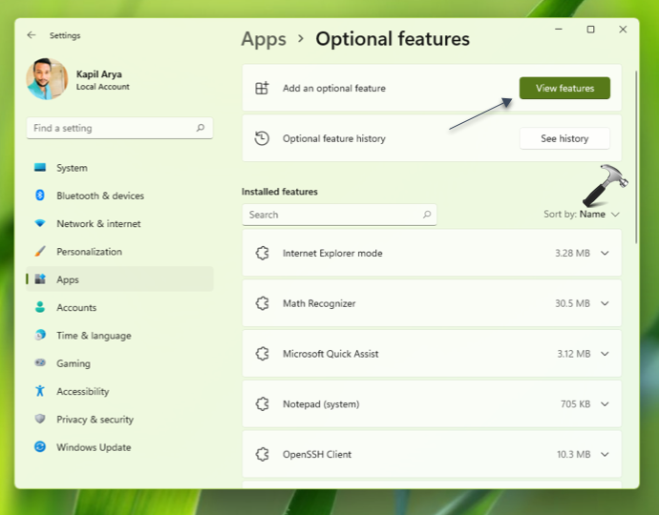This screenshot has width=659, height=515.
Task: Open Bluetooth & devices settings
Action: click(99, 196)
